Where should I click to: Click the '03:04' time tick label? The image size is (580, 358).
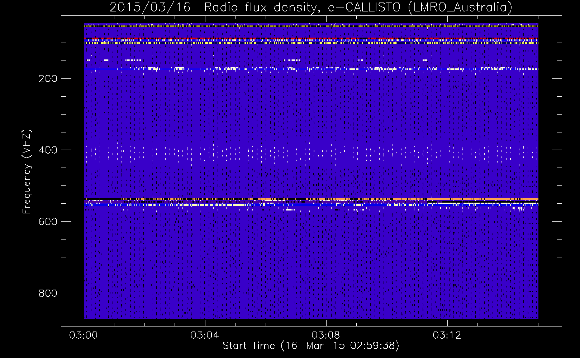point(205,335)
